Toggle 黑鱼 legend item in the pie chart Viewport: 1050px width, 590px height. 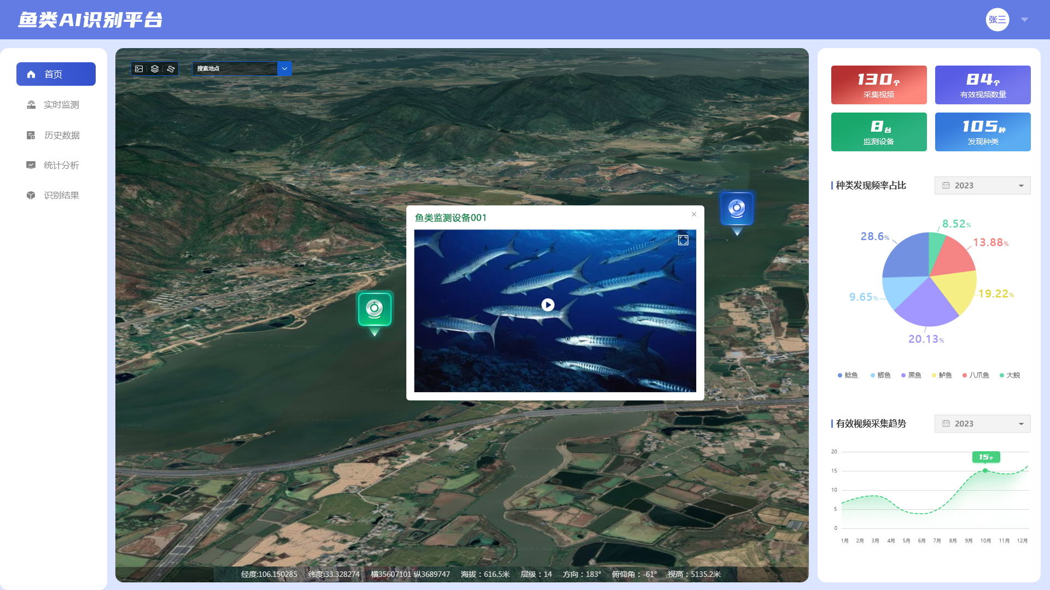(911, 375)
